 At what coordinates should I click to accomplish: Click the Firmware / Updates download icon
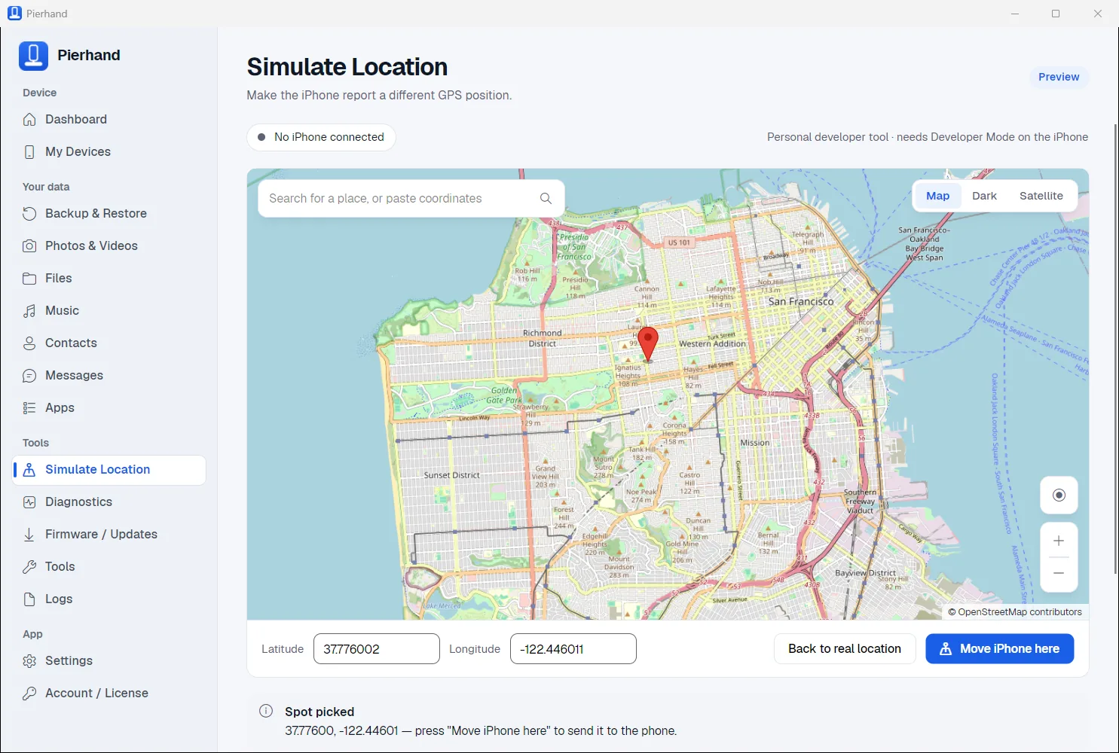coord(29,535)
